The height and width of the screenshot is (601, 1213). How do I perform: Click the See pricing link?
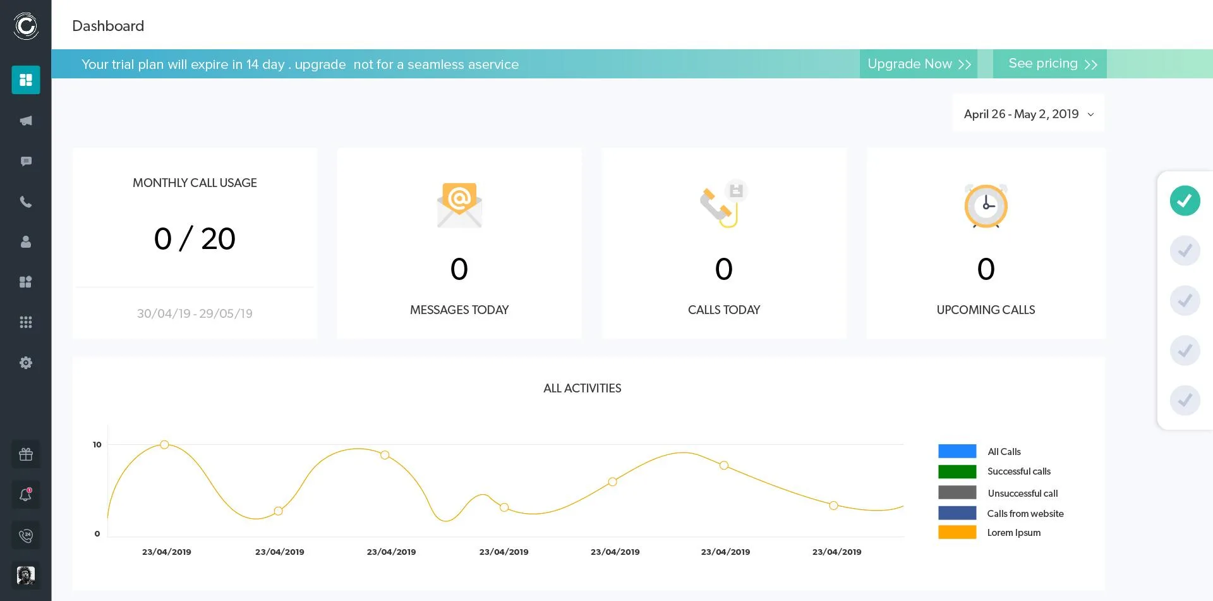point(1050,64)
